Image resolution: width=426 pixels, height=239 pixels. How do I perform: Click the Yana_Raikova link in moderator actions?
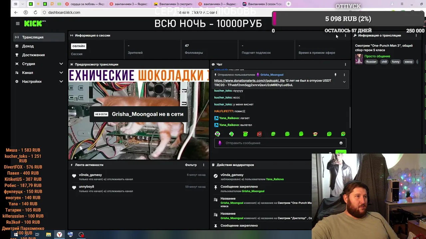tap(275, 179)
